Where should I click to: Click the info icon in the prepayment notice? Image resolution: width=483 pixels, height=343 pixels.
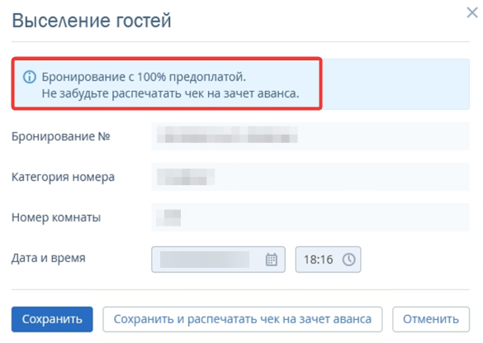30,77
